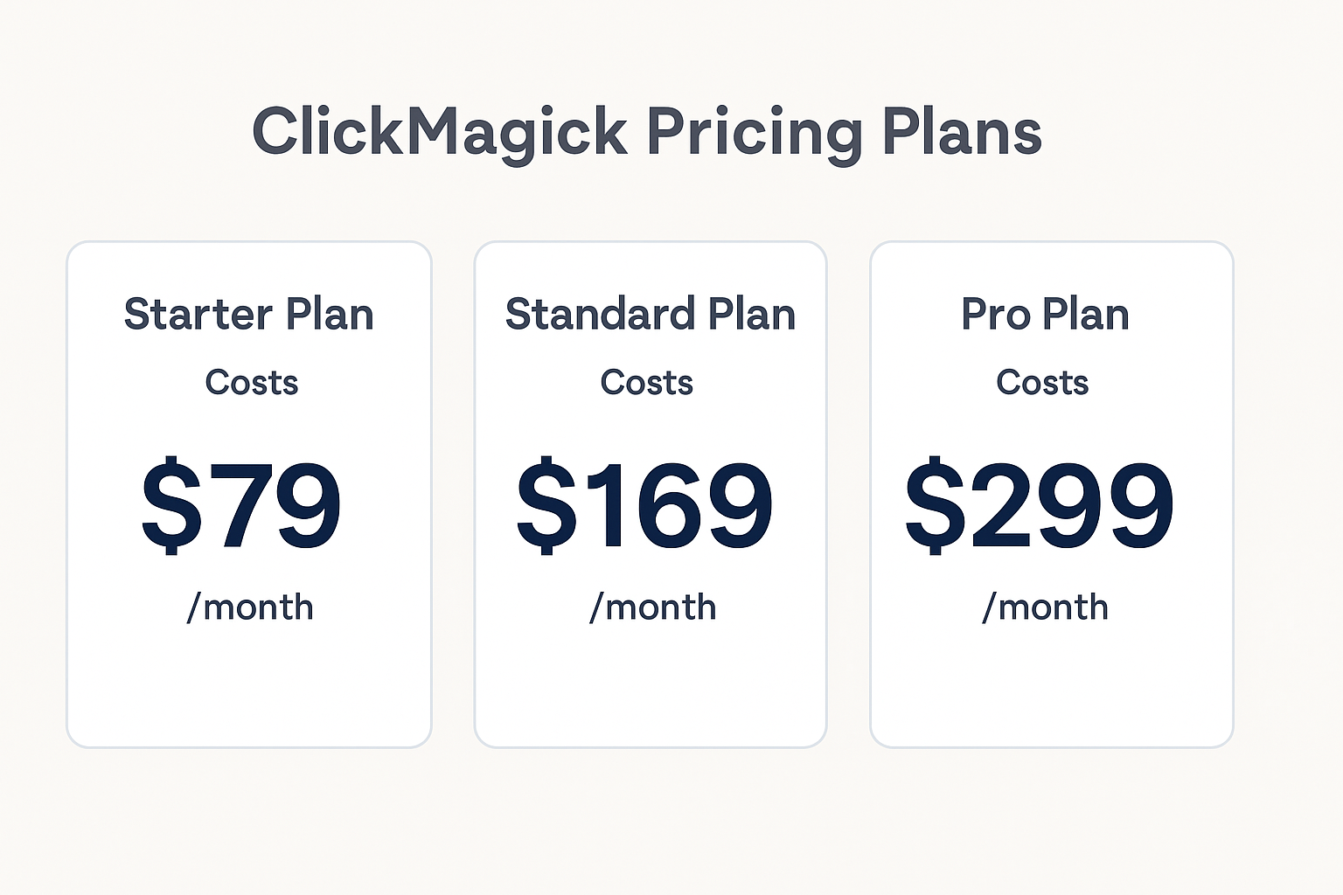Click /month text under $299
Screen dimensions: 1343x895
1046,607
